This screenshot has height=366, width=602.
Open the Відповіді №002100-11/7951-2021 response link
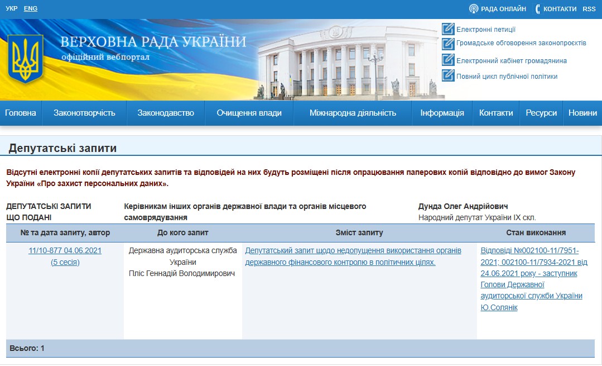534,279
